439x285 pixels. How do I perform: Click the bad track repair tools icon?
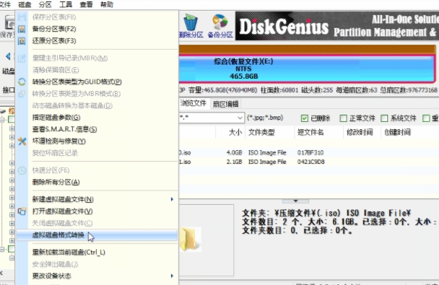22,141
